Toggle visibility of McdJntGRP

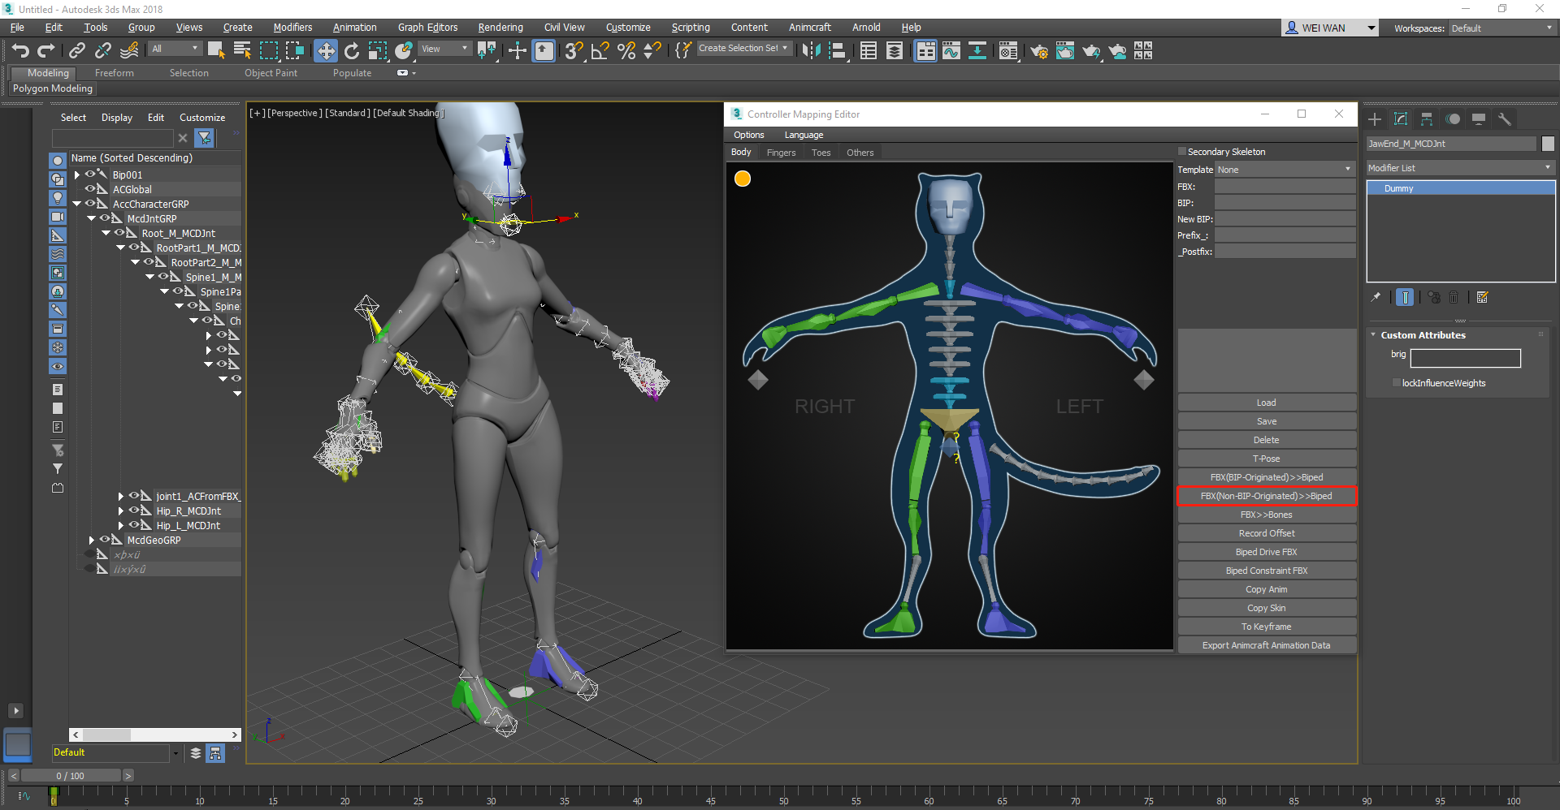pyautogui.click(x=104, y=218)
